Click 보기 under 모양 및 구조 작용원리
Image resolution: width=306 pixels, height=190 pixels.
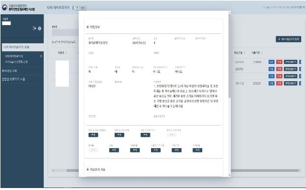click(93, 135)
